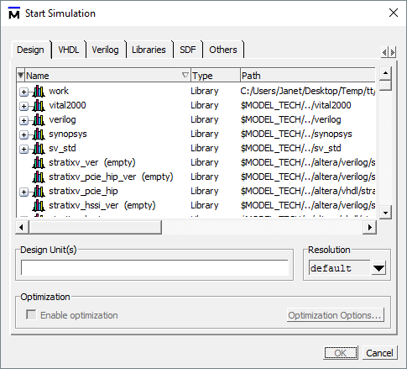407x369 pixels.
Task: Select stratixv_ver (empty) row name
Action: click(92, 162)
